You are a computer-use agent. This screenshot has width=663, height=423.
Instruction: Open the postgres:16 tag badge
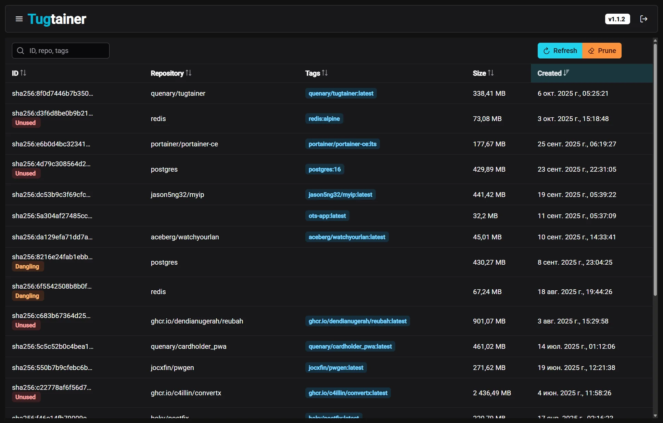tap(324, 169)
